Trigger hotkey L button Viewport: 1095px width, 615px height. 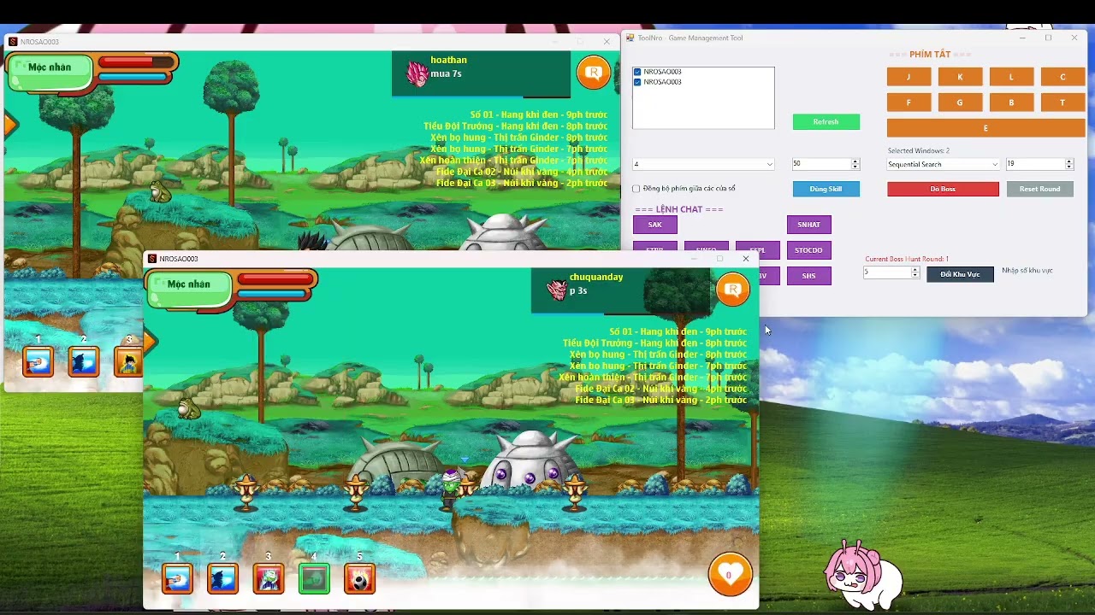[x=1011, y=77]
